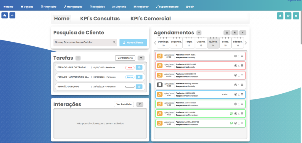Show info for Acir Schneck appointment

click(x=239, y=104)
